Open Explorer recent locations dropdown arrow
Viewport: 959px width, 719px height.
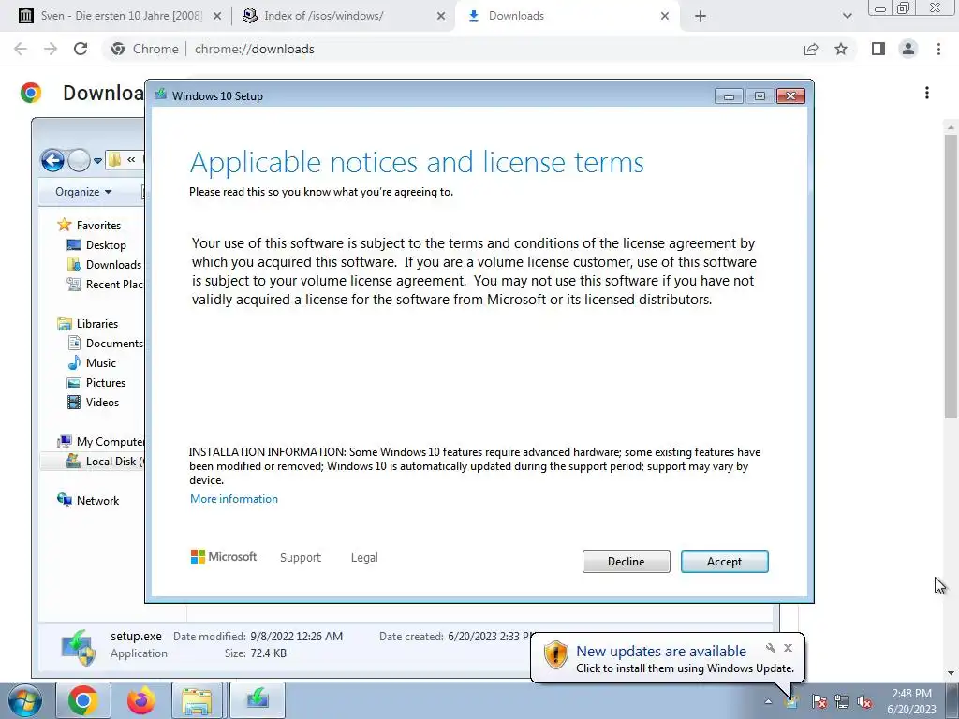[x=97, y=161]
